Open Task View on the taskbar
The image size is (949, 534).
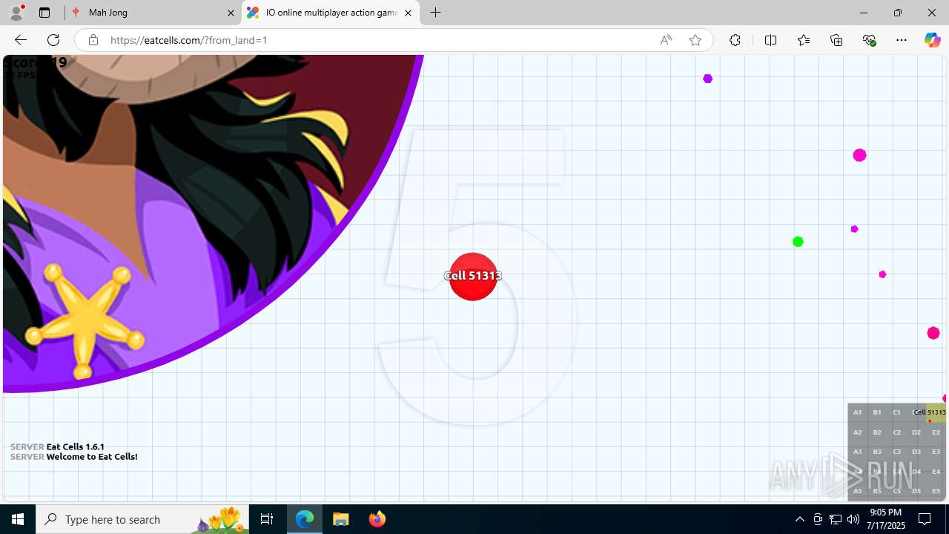267,519
